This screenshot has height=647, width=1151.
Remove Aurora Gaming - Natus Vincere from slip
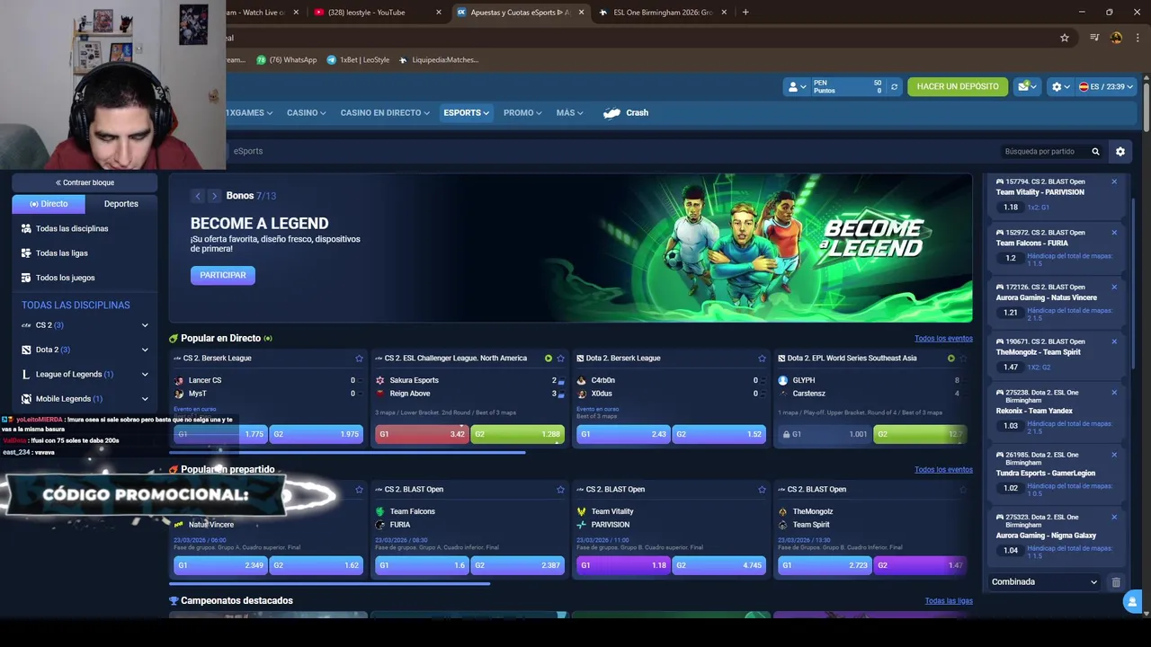[1114, 287]
